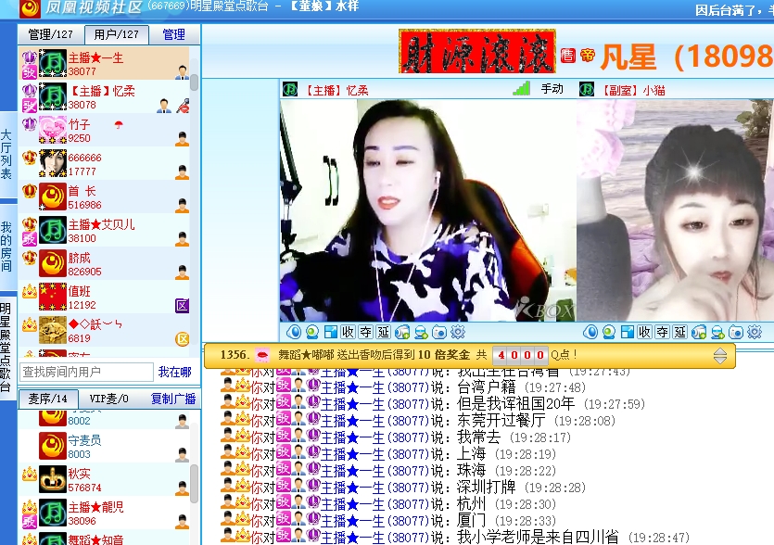Click the 666666 user avatar thumbnail

coord(53,163)
